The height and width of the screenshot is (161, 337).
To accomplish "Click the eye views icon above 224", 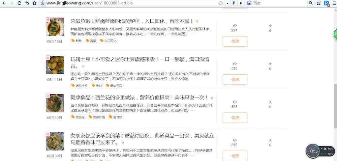I will (x=235, y=26).
